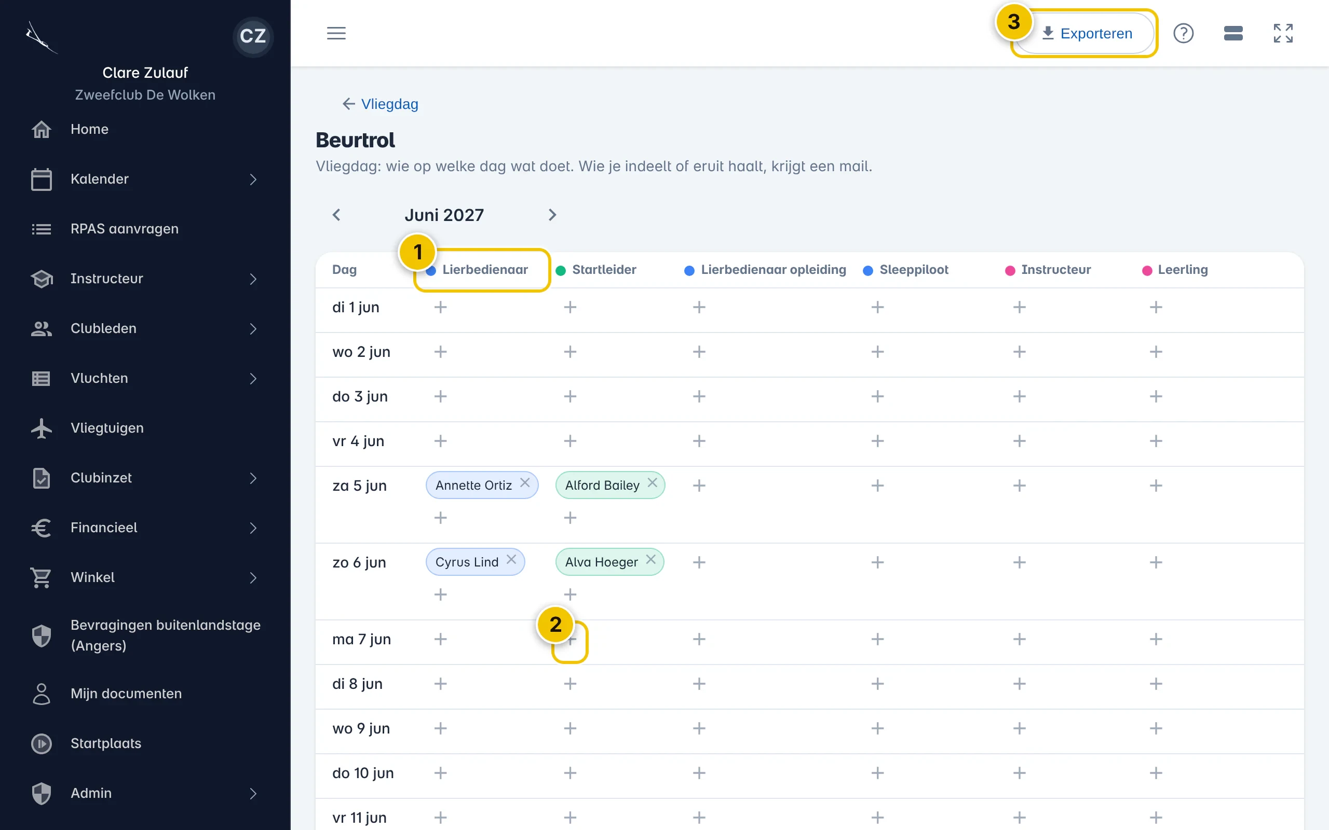
Task: Add second Startleider under Alva Hoeger
Action: (570, 594)
